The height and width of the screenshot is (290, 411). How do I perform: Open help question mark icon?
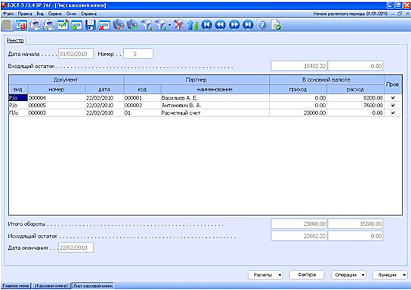click(262, 25)
